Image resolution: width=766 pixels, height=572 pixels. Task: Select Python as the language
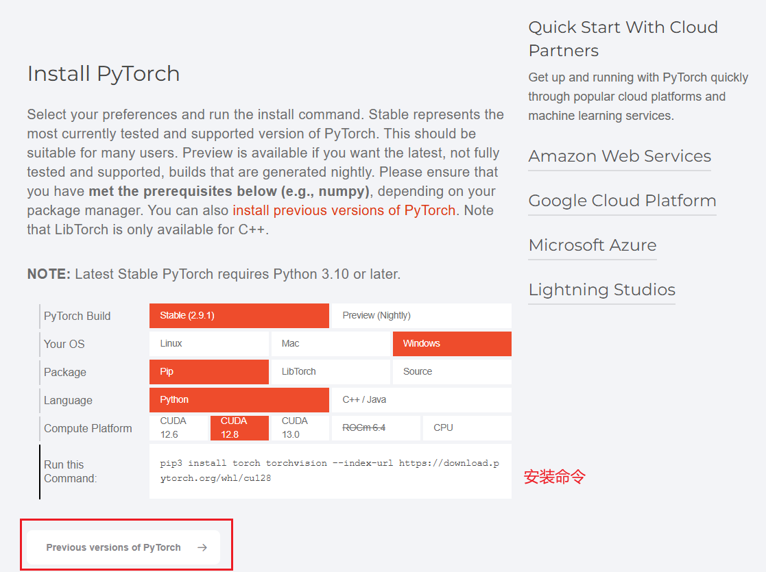coord(239,400)
